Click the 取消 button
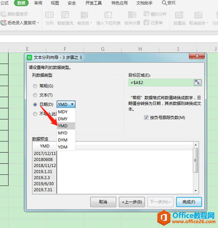The height and width of the screenshot is (228, 218). 103,202
